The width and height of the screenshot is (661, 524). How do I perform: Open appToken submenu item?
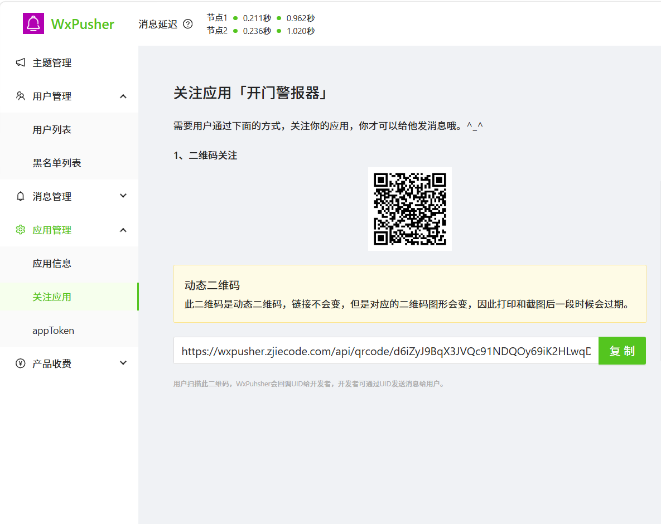[x=69, y=330]
